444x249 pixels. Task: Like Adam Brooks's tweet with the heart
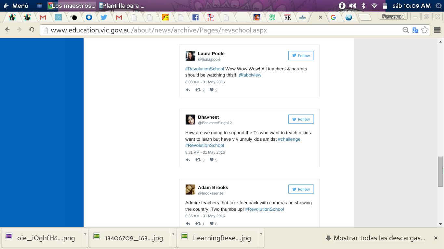[x=212, y=224]
